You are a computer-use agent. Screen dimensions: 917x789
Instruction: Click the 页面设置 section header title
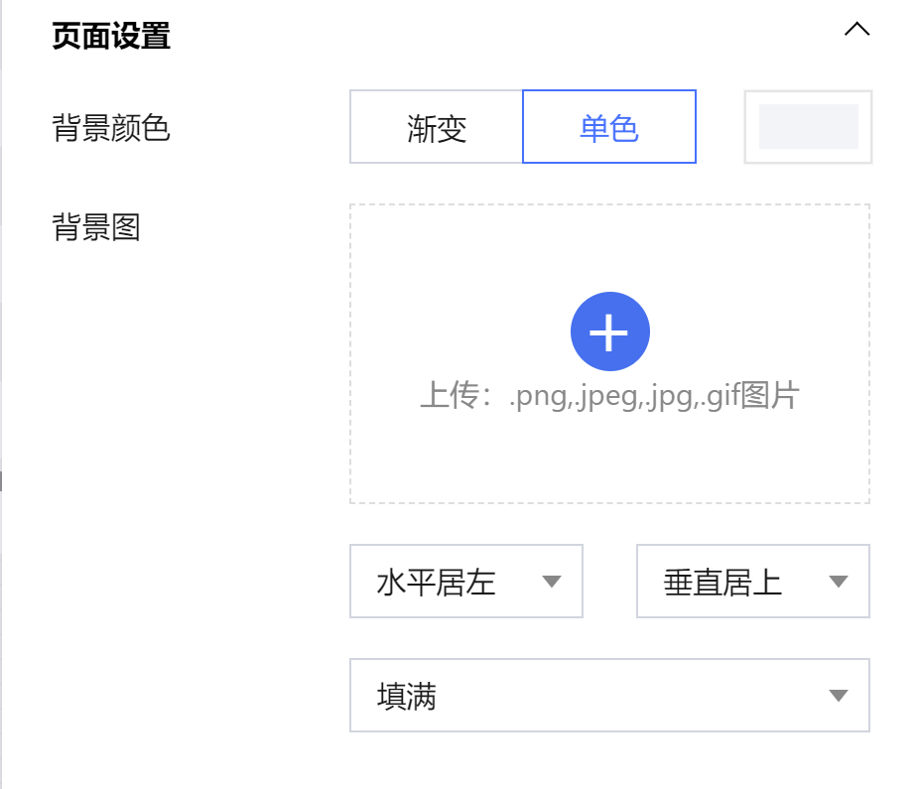(111, 37)
